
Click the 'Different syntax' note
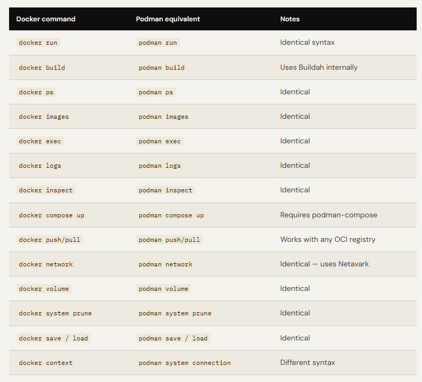pyautogui.click(x=308, y=363)
